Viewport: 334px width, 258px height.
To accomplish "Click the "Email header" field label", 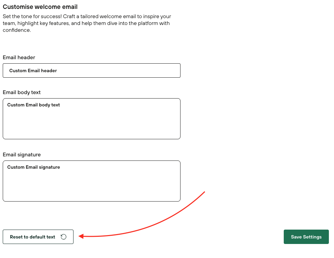I will click(x=19, y=57).
